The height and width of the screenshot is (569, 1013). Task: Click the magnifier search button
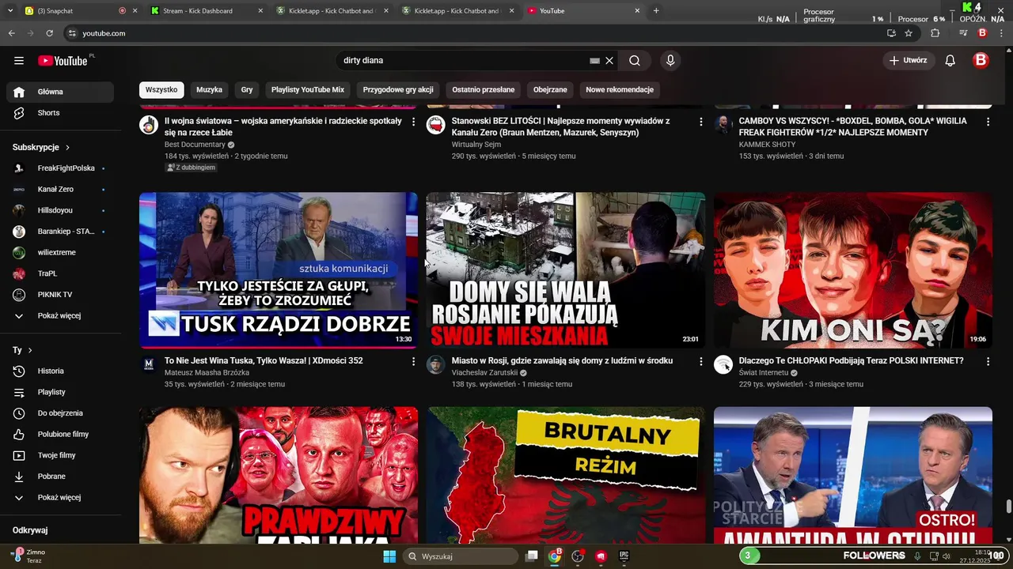pyautogui.click(x=635, y=61)
